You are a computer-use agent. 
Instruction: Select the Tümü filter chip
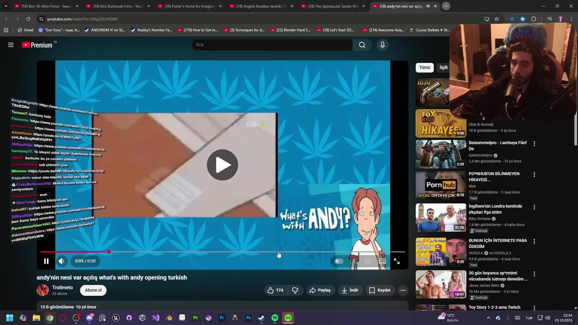pyautogui.click(x=424, y=67)
